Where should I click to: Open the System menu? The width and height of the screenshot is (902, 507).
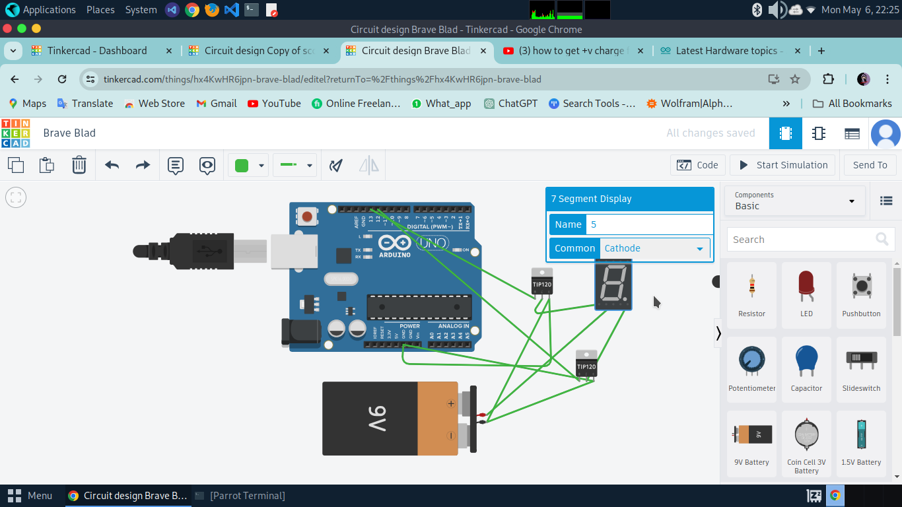coord(141,10)
